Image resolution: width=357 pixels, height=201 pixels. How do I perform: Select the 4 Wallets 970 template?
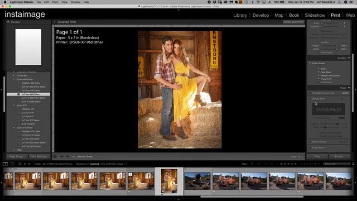click(28, 109)
